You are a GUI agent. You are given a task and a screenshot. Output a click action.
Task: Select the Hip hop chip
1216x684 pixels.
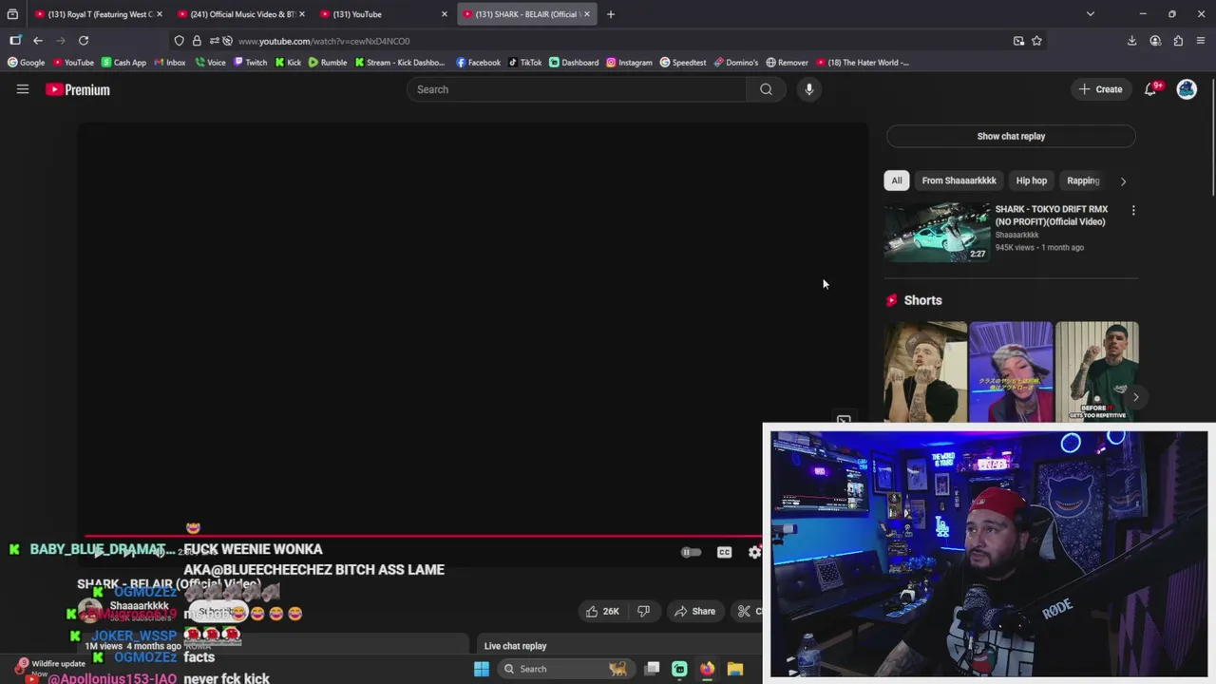(1031, 180)
